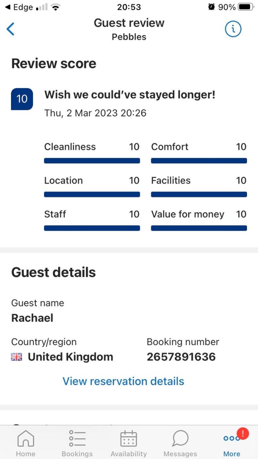The width and height of the screenshot is (258, 459).
Task: Tap the blue review score badge
Action: 22,99
